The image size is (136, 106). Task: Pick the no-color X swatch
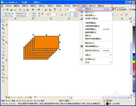click(x=134, y=25)
